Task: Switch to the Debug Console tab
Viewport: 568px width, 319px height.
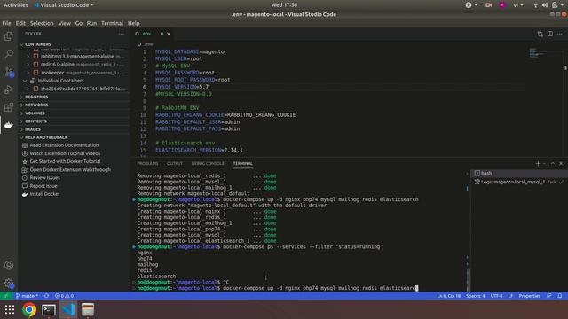Action: [x=208, y=163]
